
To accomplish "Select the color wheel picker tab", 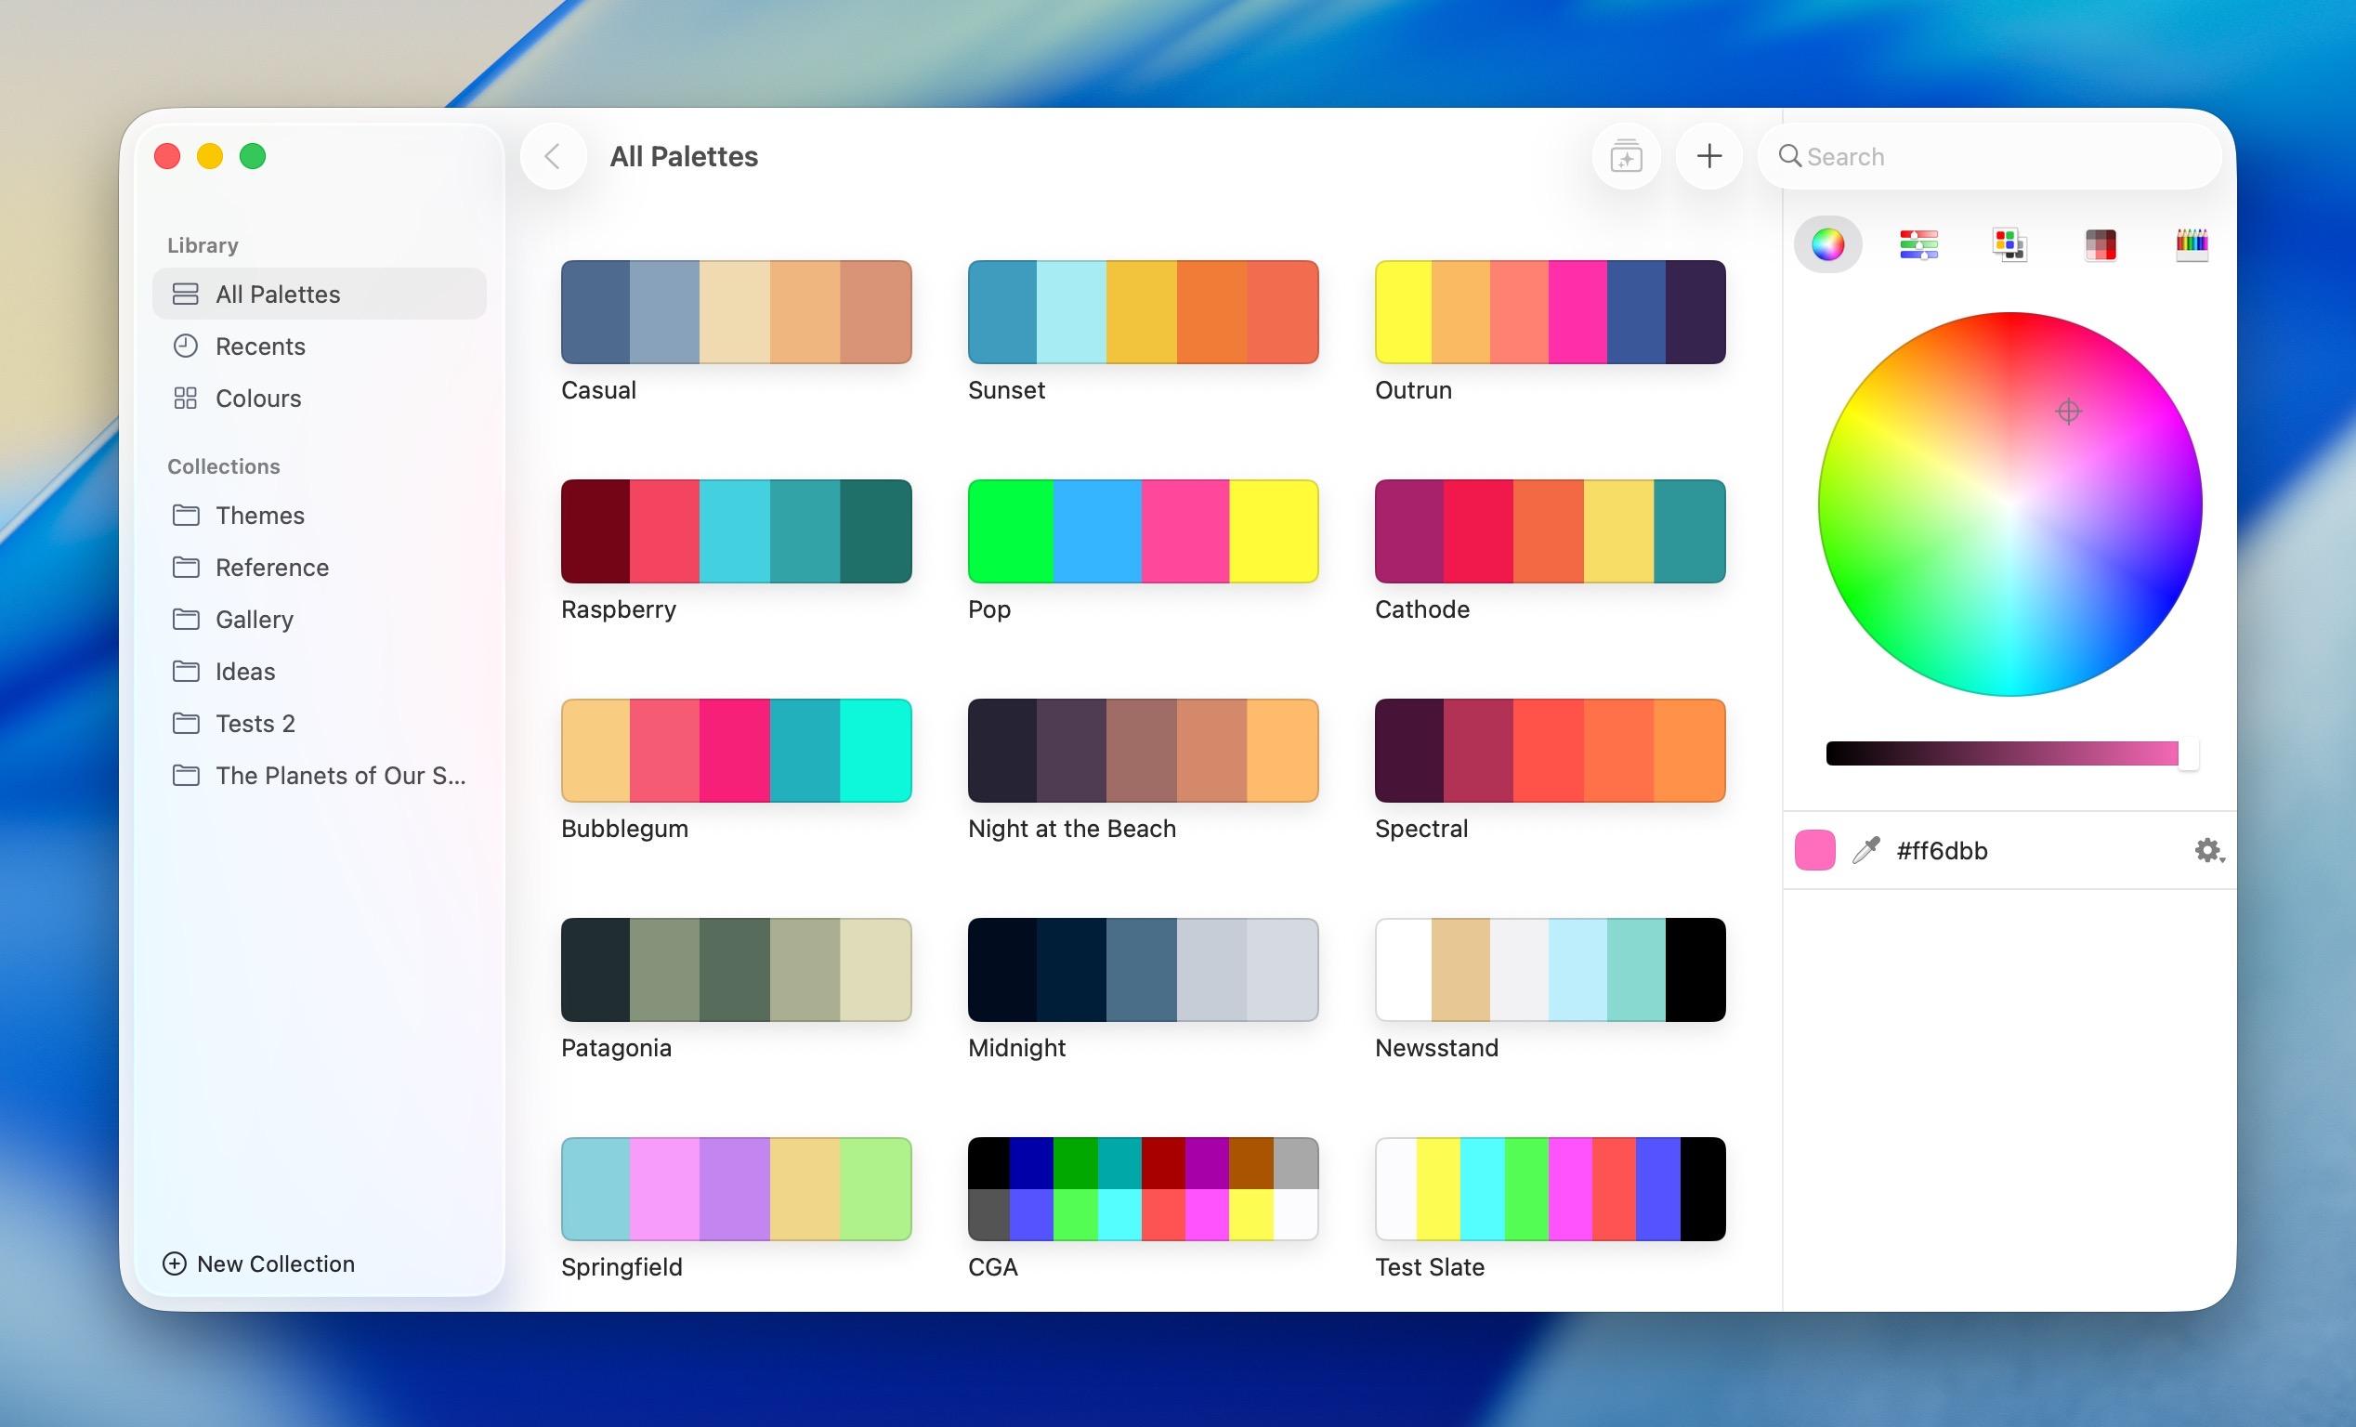I will [1827, 245].
